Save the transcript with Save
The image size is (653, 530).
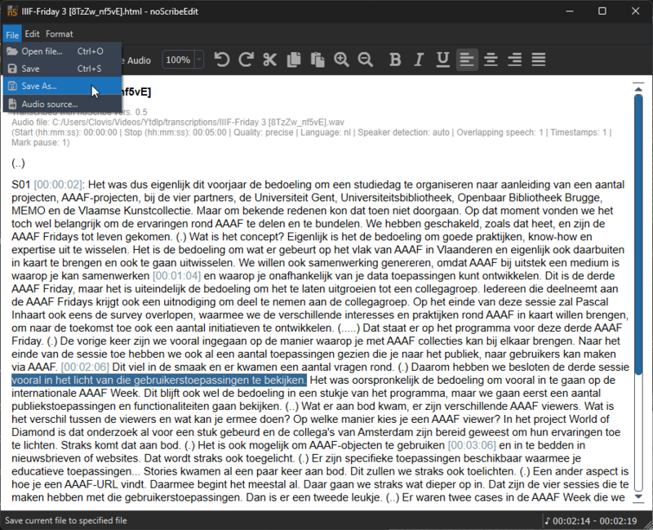point(34,69)
